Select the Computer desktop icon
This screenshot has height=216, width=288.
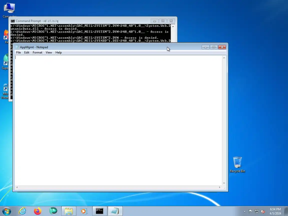coord(9,10)
